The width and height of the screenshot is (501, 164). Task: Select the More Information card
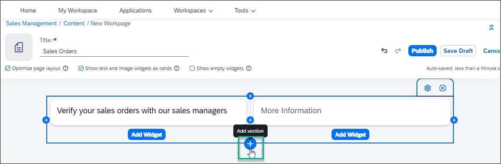click(352, 112)
